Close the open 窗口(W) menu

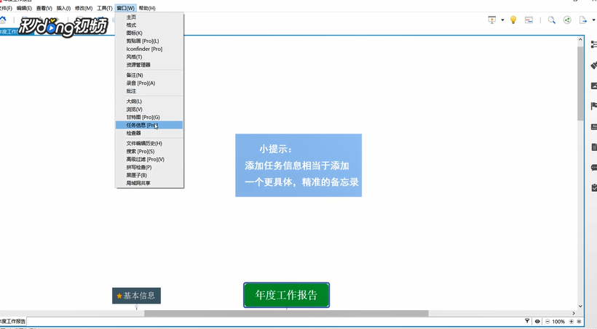click(x=126, y=8)
